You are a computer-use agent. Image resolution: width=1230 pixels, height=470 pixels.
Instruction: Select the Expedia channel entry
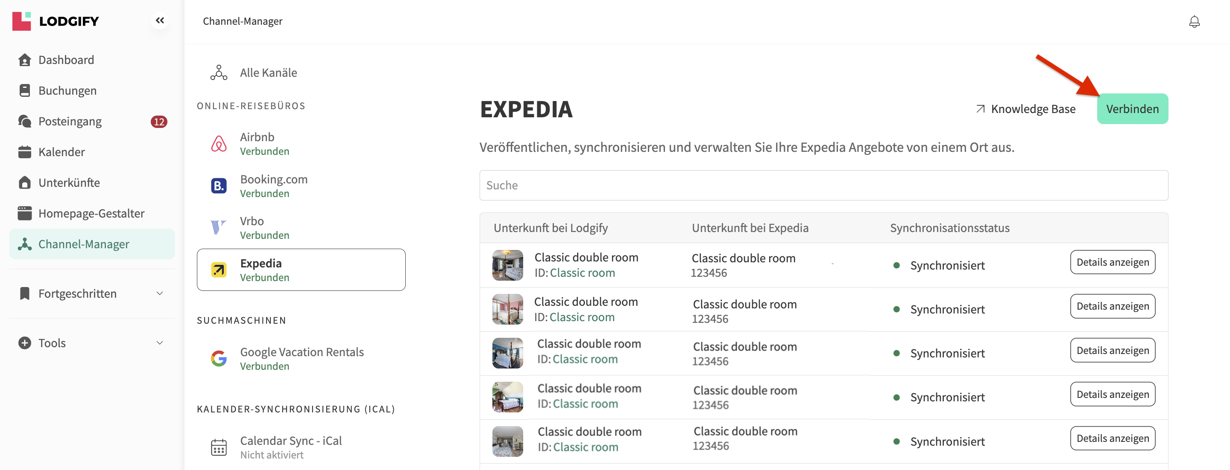301,270
